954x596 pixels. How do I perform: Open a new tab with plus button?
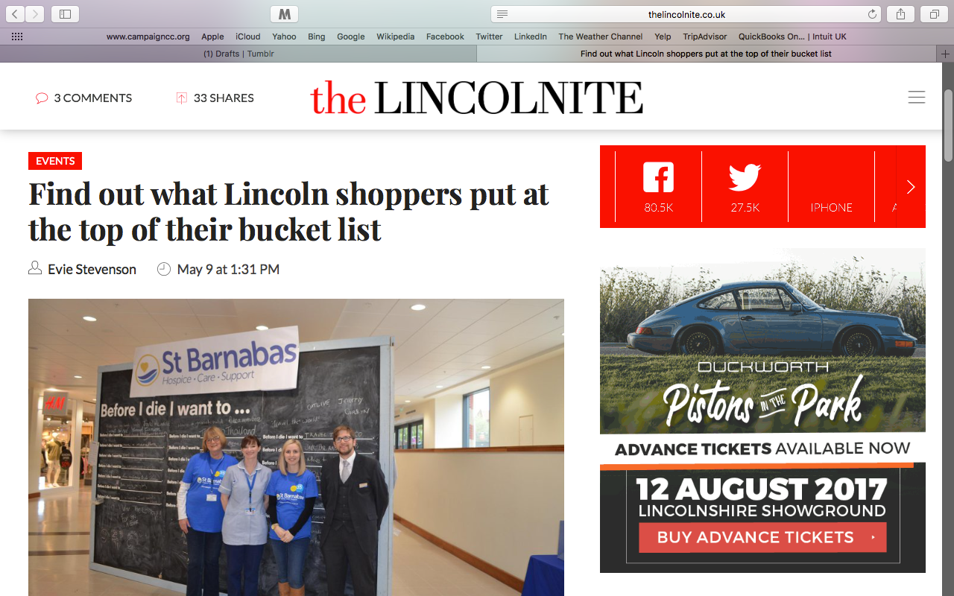(945, 54)
